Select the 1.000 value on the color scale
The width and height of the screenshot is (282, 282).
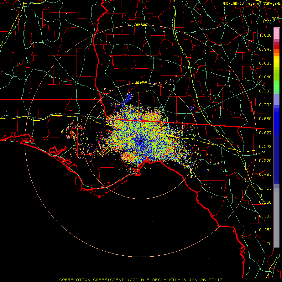[x=265, y=35]
